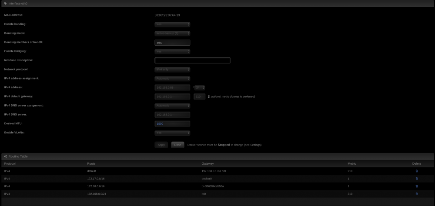Click the Docker service must be Stopped notice
435x206 pixels.
click(224, 145)
